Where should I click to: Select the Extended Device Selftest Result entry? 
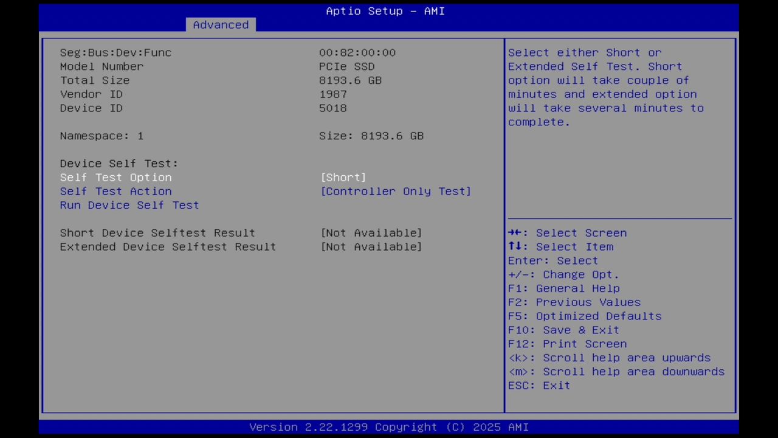(168, 246)
